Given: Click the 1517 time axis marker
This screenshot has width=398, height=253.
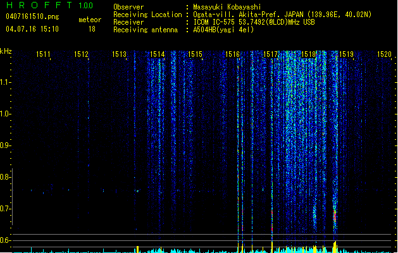Looking at the screenshot, I should [271, 54].
